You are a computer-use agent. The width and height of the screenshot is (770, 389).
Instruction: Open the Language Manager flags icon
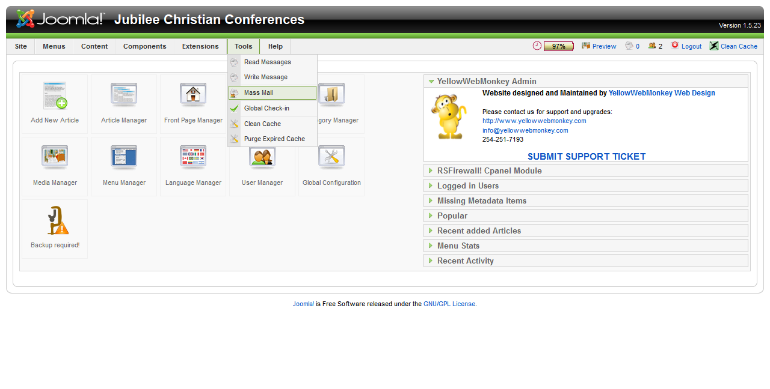(193, 158)
